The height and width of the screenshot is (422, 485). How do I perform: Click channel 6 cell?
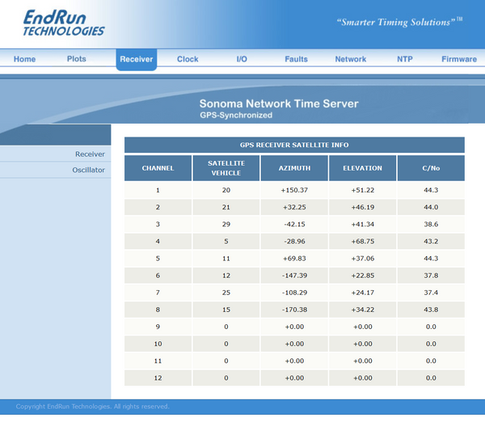tap(158, 276)
